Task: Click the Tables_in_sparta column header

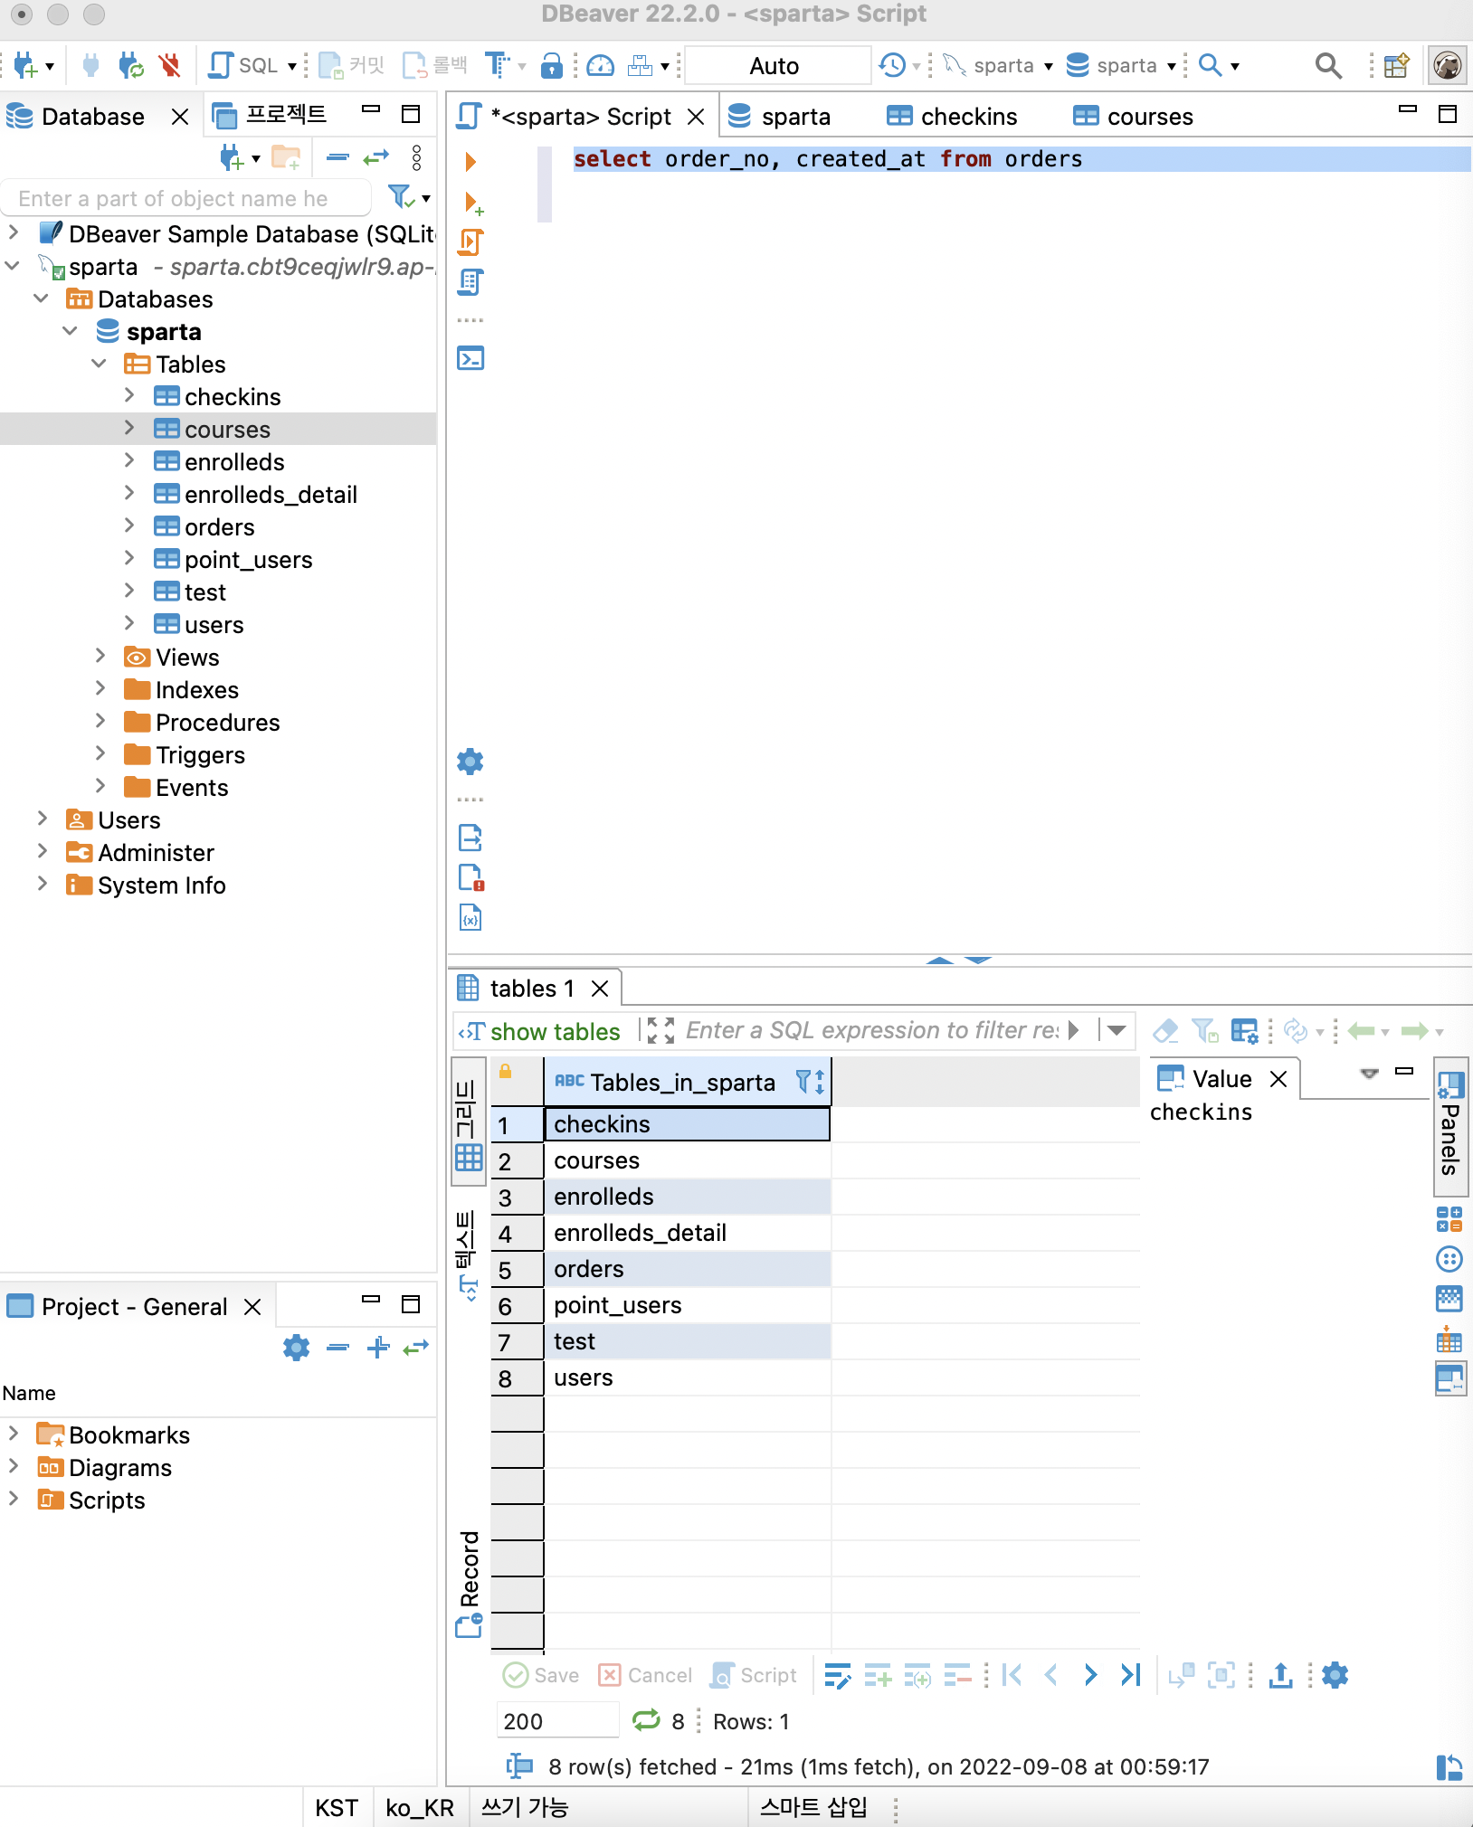Action: coord(688,1082)
